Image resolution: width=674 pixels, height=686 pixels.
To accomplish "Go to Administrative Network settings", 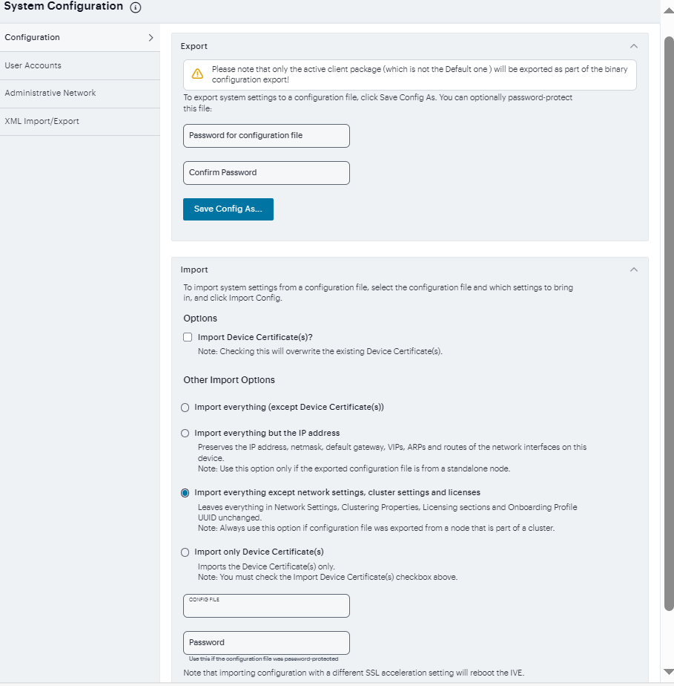I will 80,94.
